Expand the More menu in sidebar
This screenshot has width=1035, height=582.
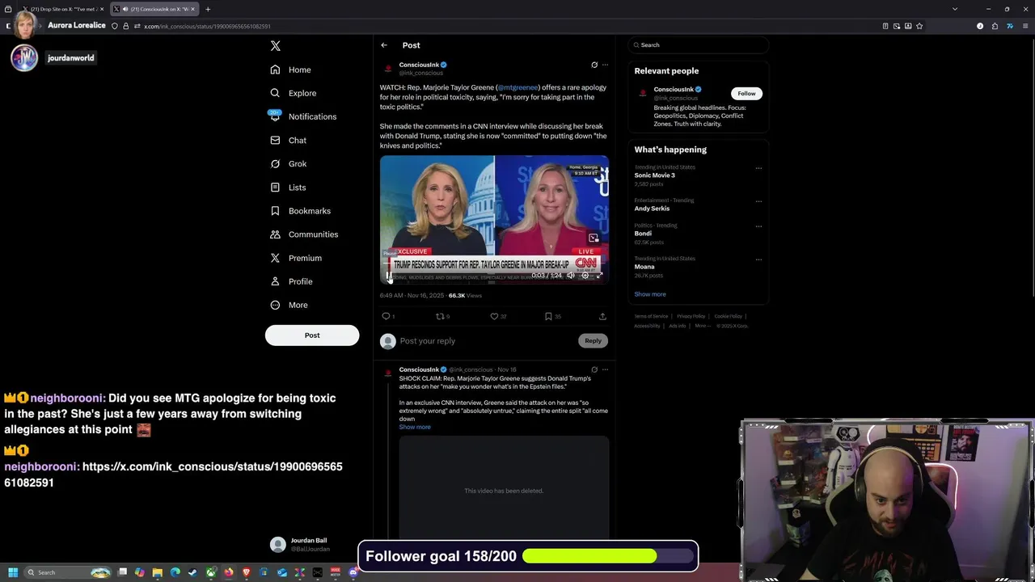click(289, 305)
